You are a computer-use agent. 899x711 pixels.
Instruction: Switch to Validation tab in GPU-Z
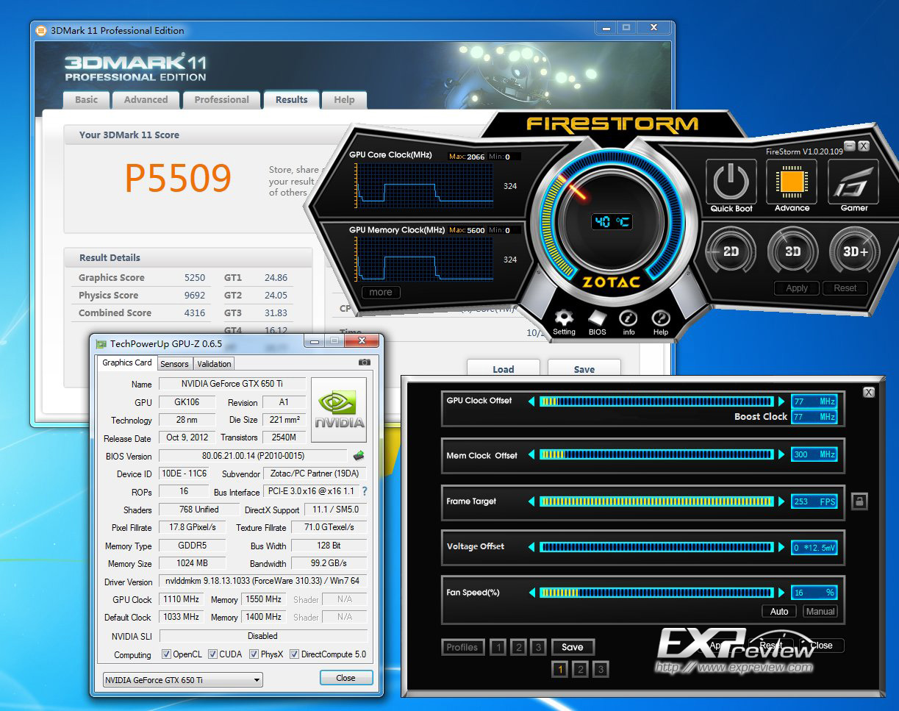point(214,363)
